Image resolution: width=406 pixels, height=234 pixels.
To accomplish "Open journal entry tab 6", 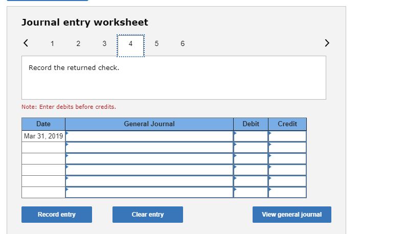I will click(183, 43).
